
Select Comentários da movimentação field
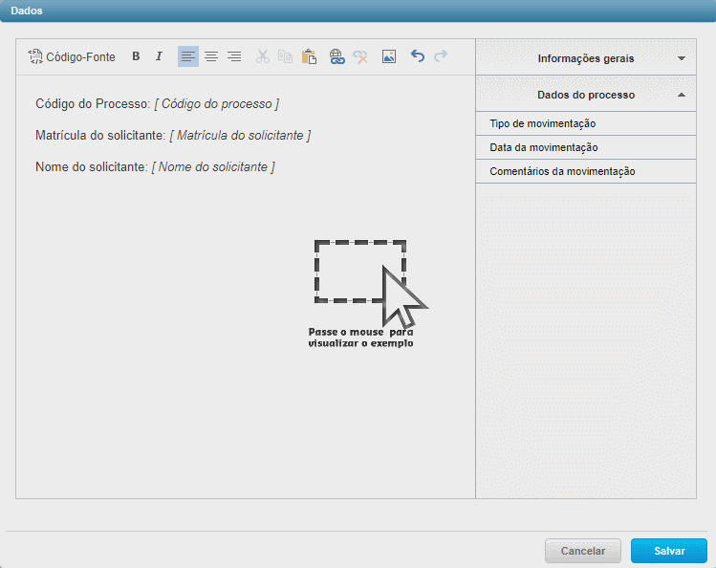click(562, 172)
